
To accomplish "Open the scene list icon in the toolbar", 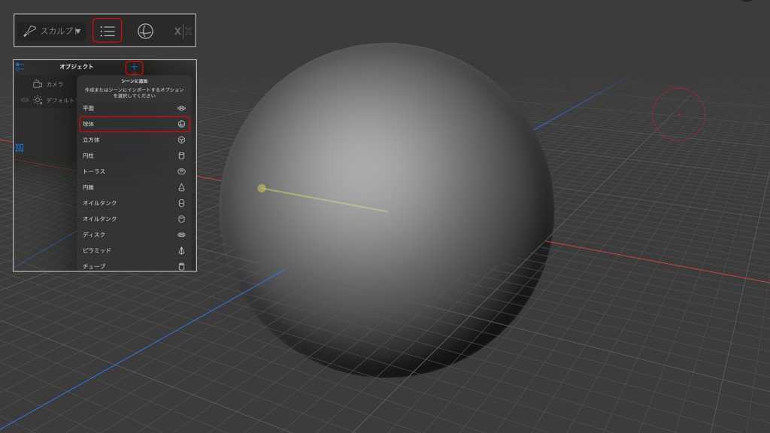I will (x=106, y=30).
